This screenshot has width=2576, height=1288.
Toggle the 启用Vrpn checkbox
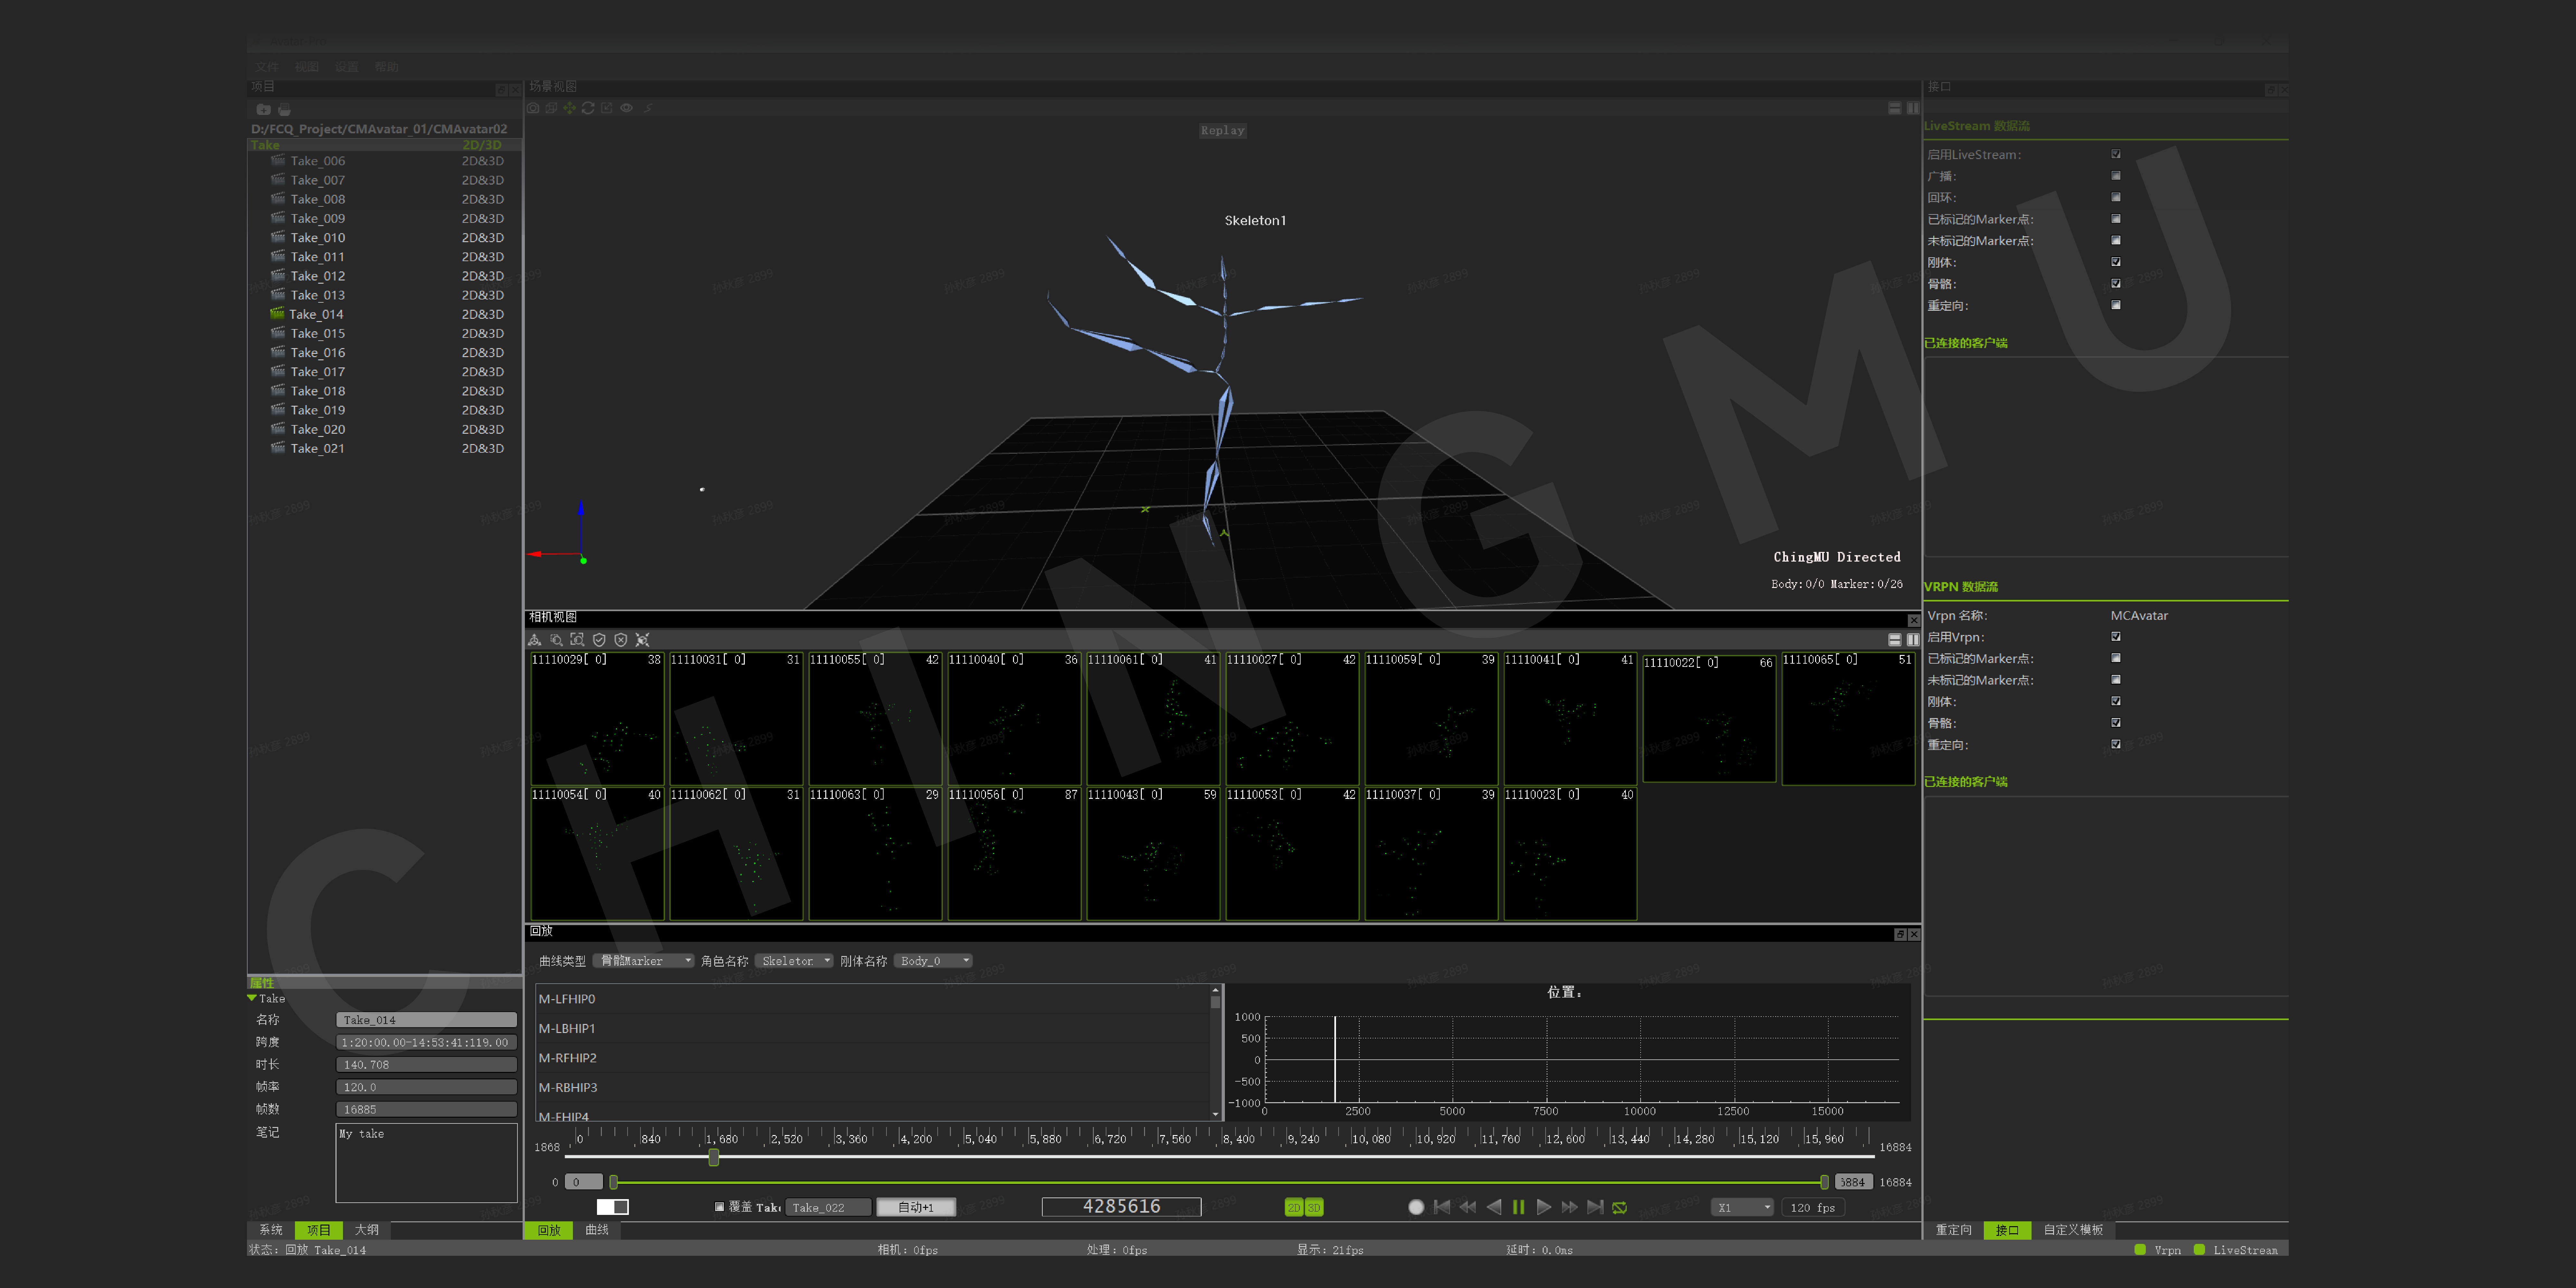click(2116, 636)
